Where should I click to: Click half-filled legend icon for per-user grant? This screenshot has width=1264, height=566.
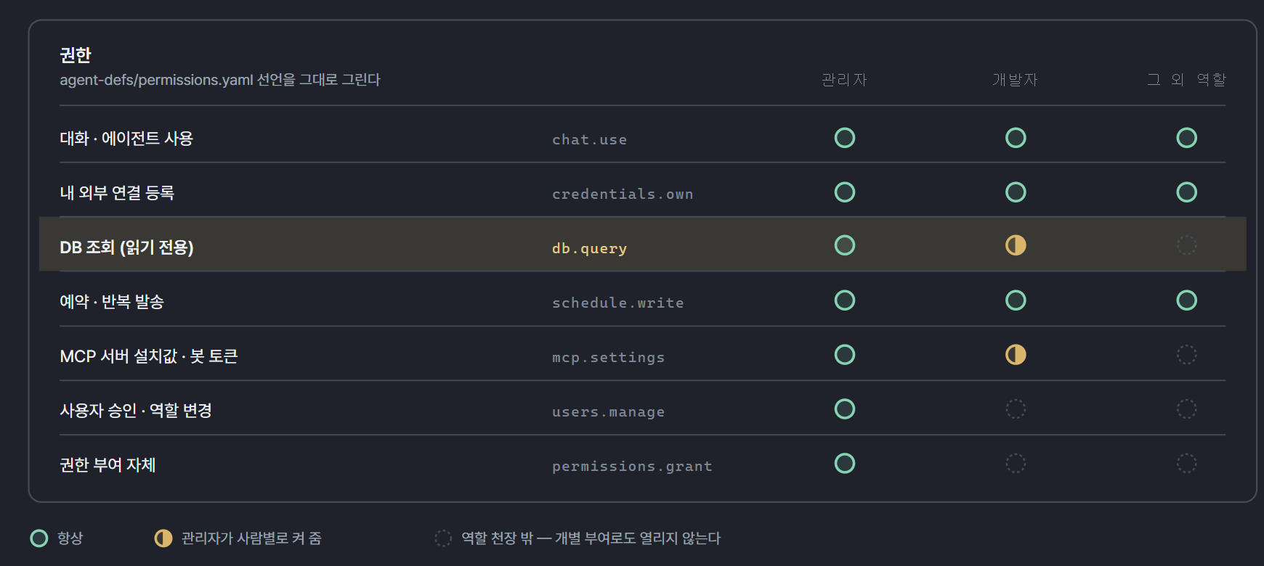163,538
